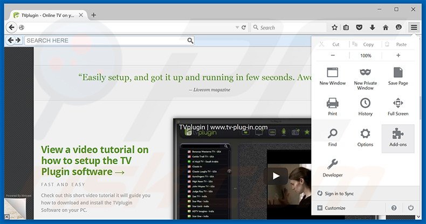The width and height of the screenshot is (426, 224).
Task: Go to Home page icon
Action: [386, 28]
